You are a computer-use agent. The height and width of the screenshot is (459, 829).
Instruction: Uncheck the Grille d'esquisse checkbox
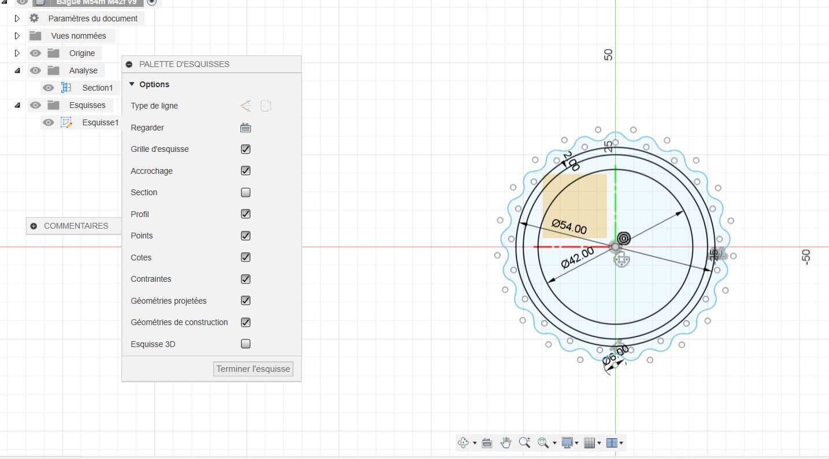[246, 149]
